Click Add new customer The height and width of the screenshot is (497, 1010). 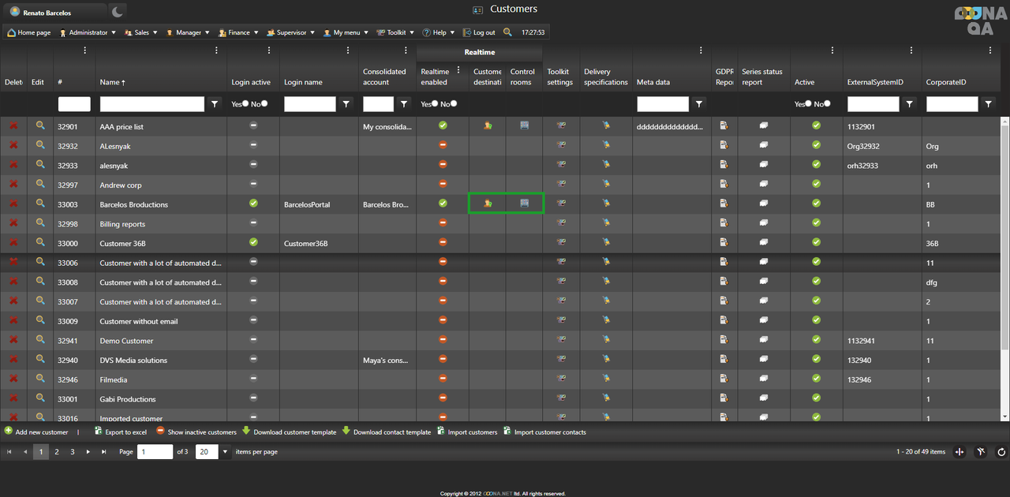tap(36, 432)
